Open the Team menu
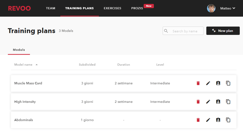Viewport: 243px width, 131px height. (x=51, y=8)
